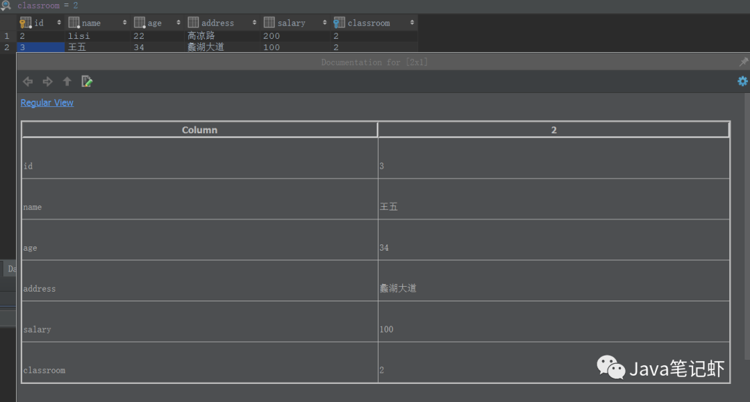Click the filter search magnifier icon
Screen dimensions: 750x402
(x=6, y=6)
